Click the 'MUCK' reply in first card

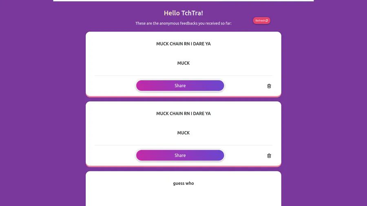(183, 63)
